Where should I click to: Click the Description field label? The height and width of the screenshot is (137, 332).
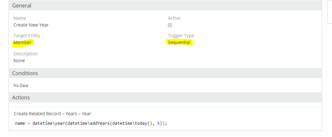[x=26, y=54]
